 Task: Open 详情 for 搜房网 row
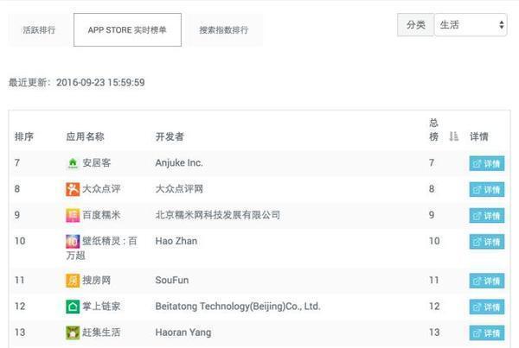tap(486, 281)
